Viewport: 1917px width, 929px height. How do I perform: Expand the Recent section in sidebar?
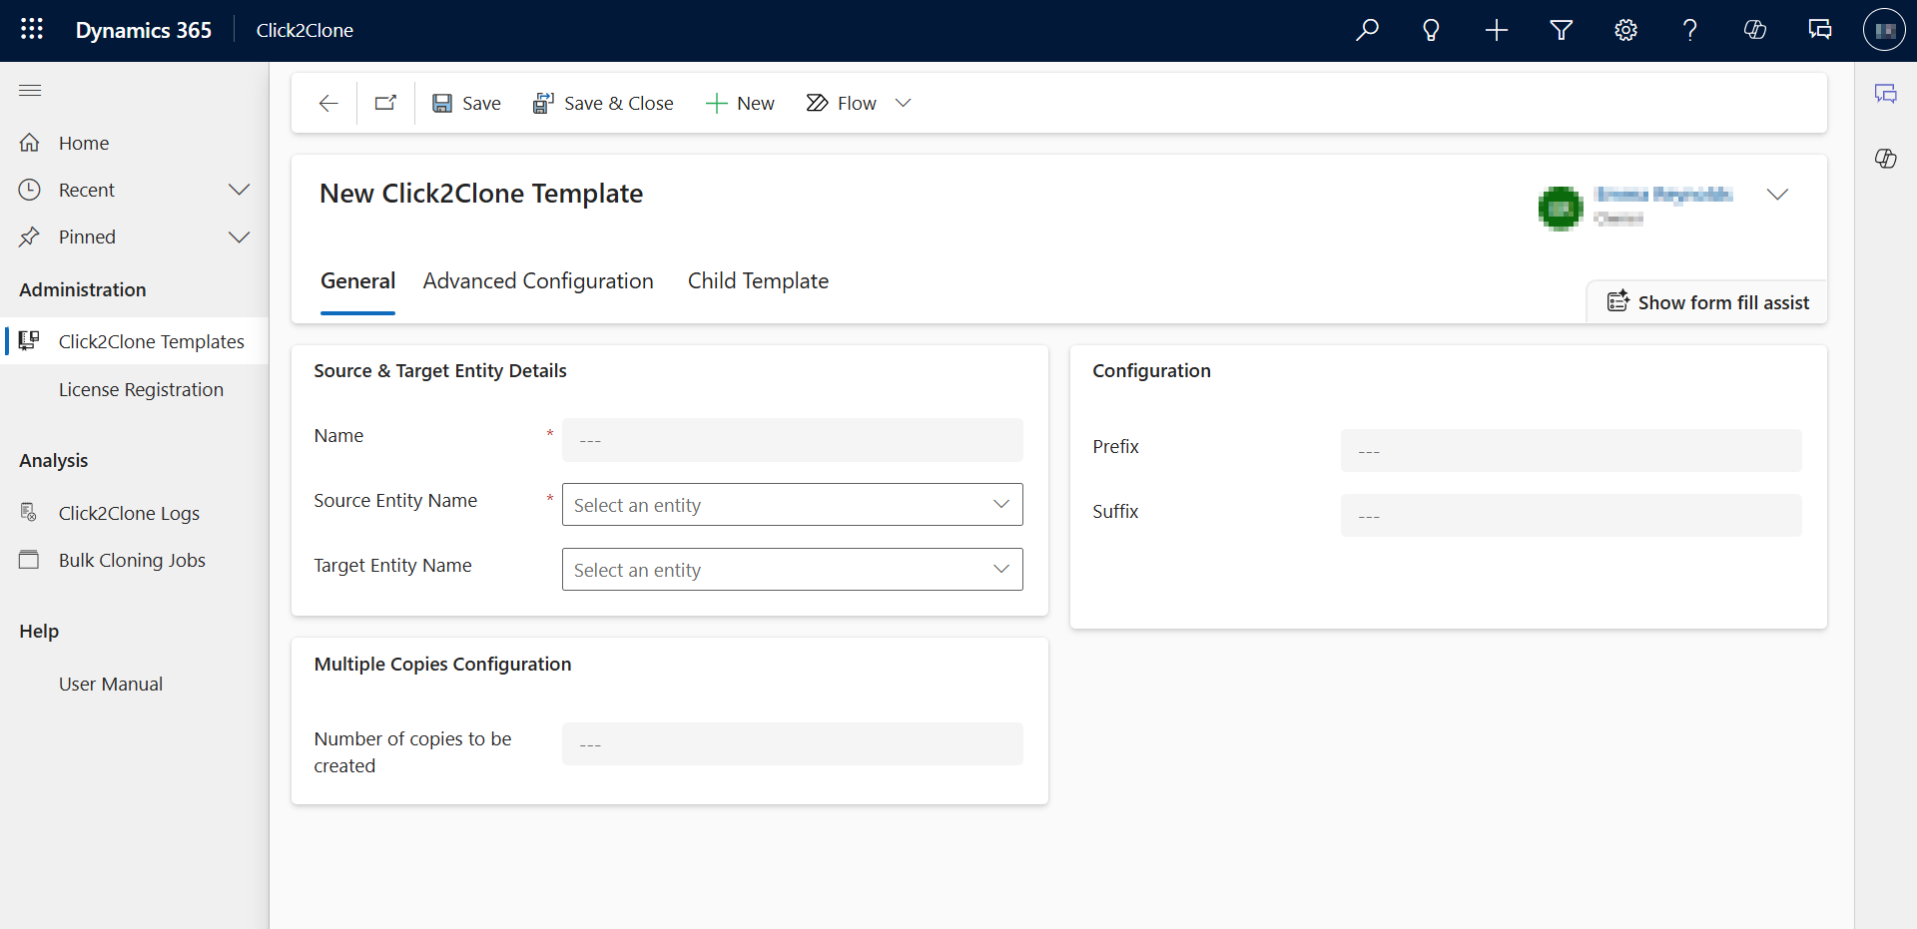(x=239, y=190)
